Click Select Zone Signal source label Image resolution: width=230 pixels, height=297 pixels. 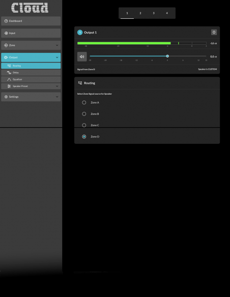94,94
